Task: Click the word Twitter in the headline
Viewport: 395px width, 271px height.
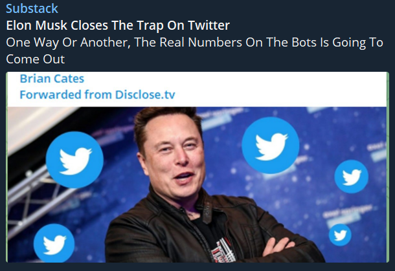Action: click(209, 26)
